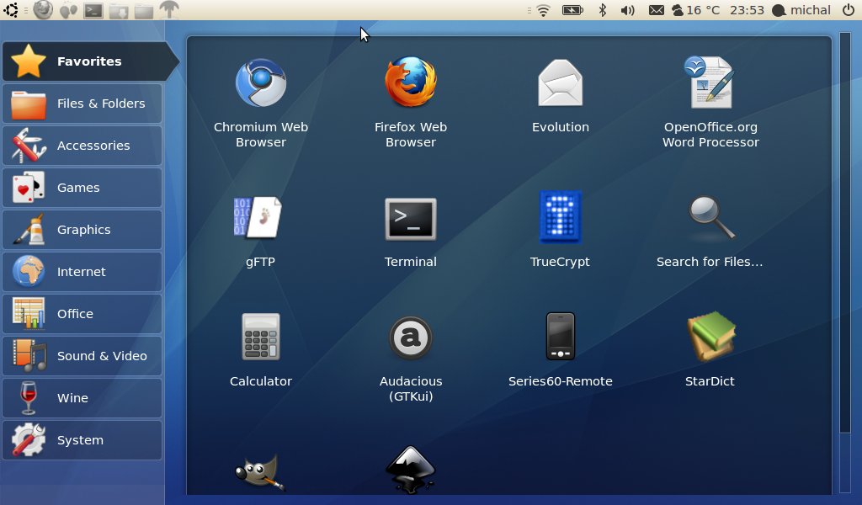Viewport: 862px width, 505px height.
Task: Switch to Files & Folders category
Action: [x=82, y=104]
